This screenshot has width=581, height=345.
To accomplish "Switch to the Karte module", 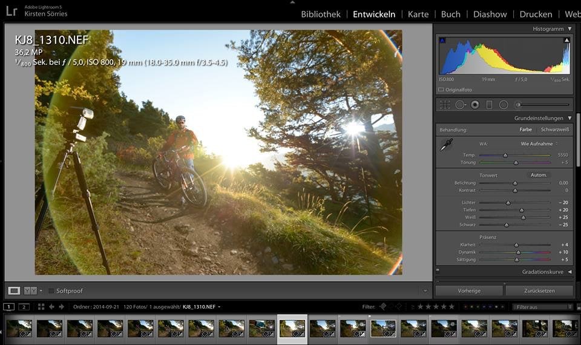I will pyautogui.click(x=418, y=14).
